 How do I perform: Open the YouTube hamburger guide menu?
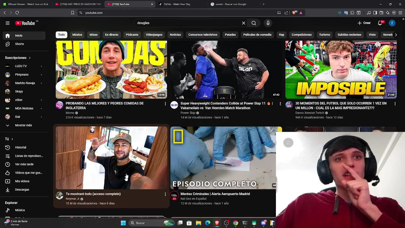[8, 23]
